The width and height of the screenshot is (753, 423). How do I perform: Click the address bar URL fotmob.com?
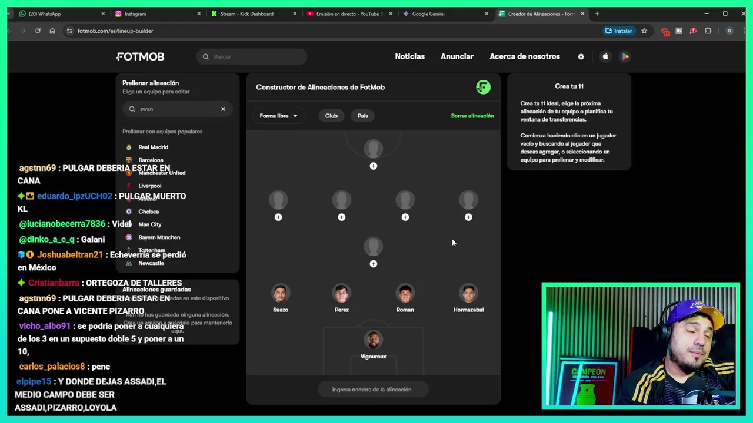[x=115, y=31]
